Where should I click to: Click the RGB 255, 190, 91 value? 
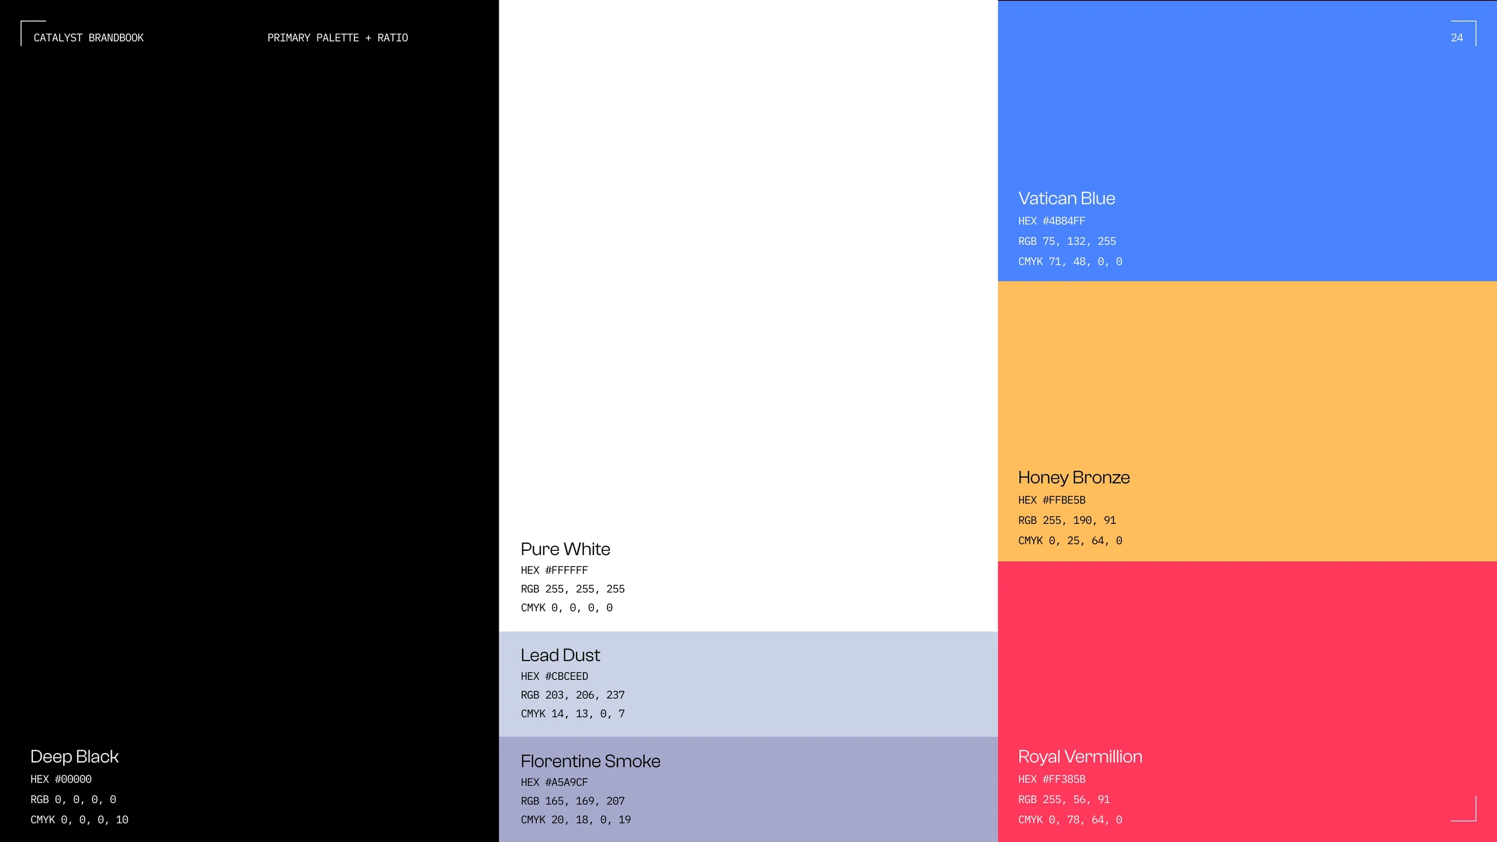point(1067,520)
